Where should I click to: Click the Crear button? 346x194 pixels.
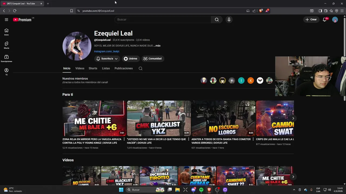(x=311, y=19)
